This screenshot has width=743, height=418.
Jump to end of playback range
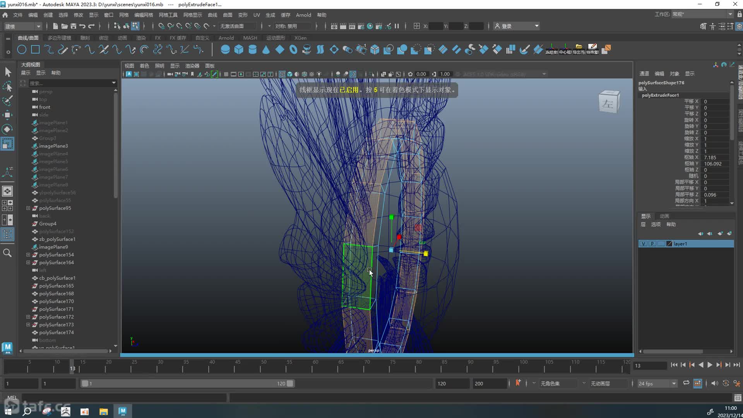point(737,365)
